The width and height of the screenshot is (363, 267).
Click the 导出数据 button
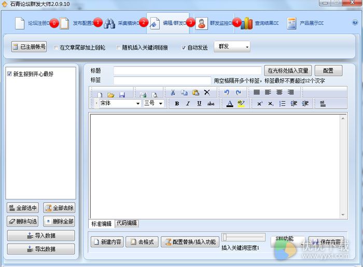point(41,249)
